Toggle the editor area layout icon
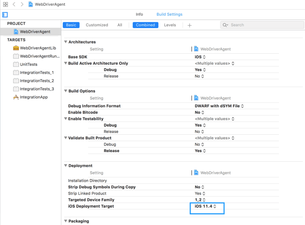The height and width of the screenshot is (225, 305). pyautogui.click(x=4, y=14)
